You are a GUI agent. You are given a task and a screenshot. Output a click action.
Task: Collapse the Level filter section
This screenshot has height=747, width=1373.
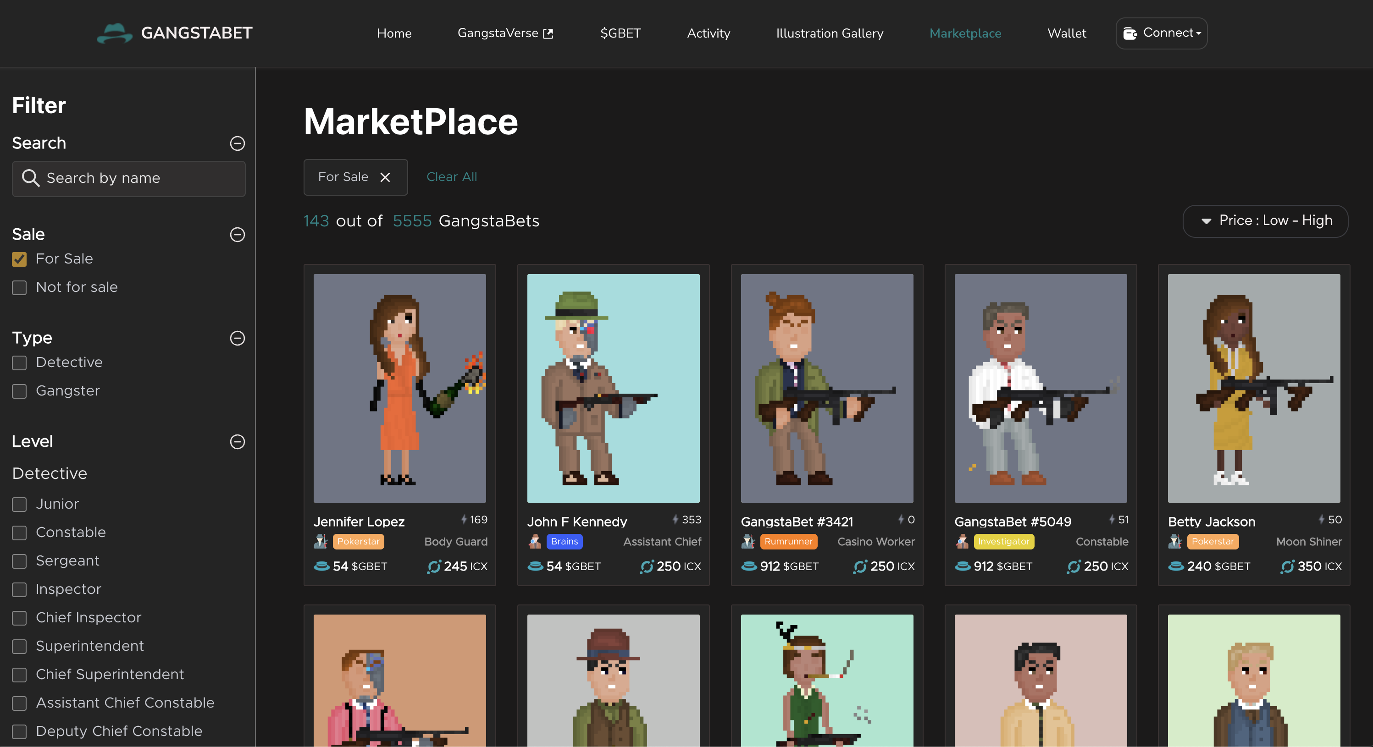(237, 442)
